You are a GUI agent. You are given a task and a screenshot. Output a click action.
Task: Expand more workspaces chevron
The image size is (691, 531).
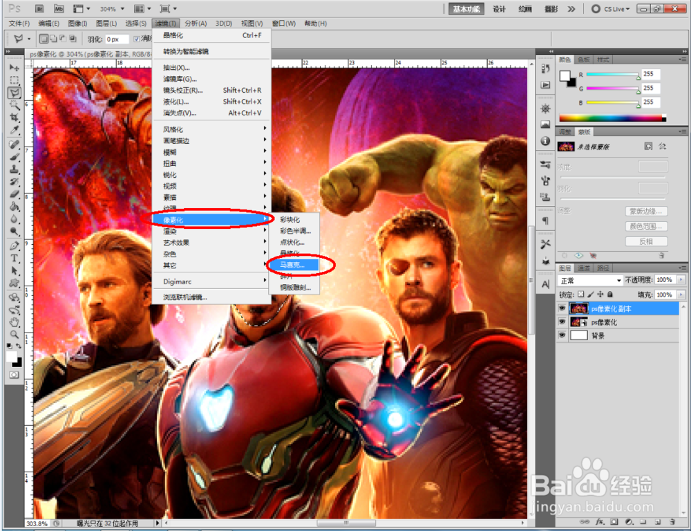pyautogui.click(x=571, y=9)
